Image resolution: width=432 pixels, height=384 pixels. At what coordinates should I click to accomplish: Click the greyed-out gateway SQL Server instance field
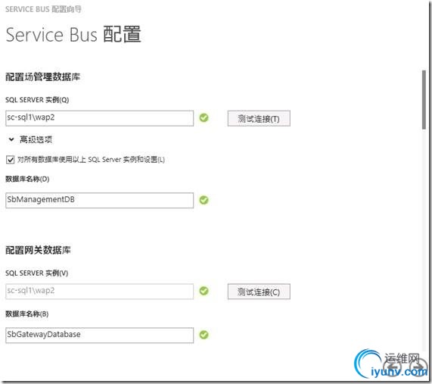(99, 292)
